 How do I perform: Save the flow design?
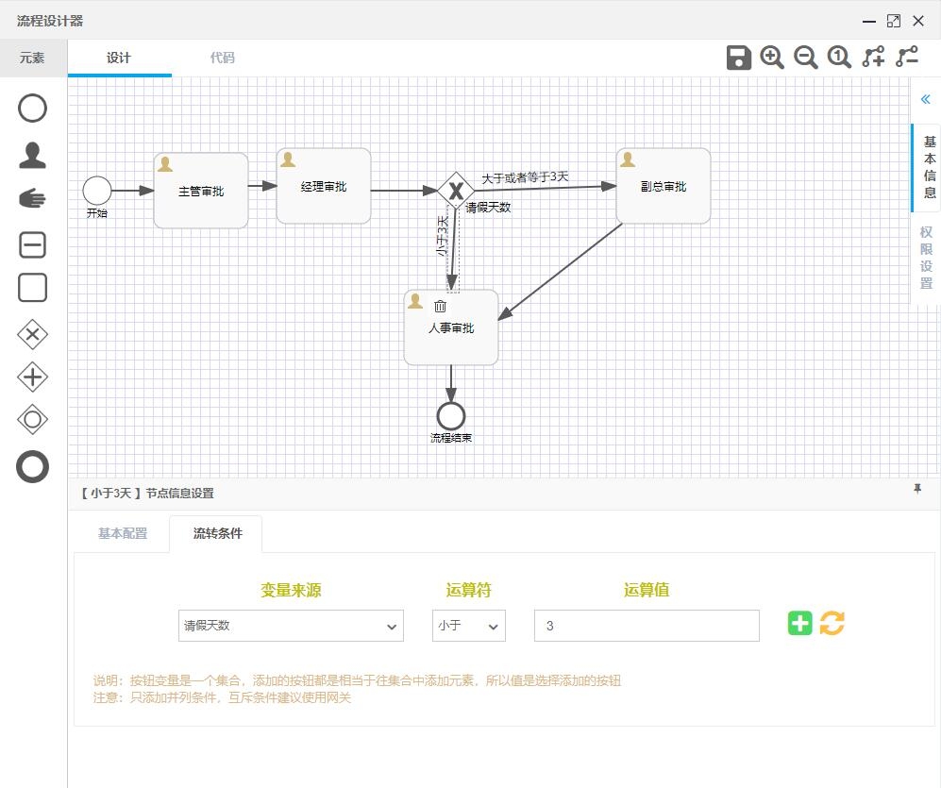[738, 57]
